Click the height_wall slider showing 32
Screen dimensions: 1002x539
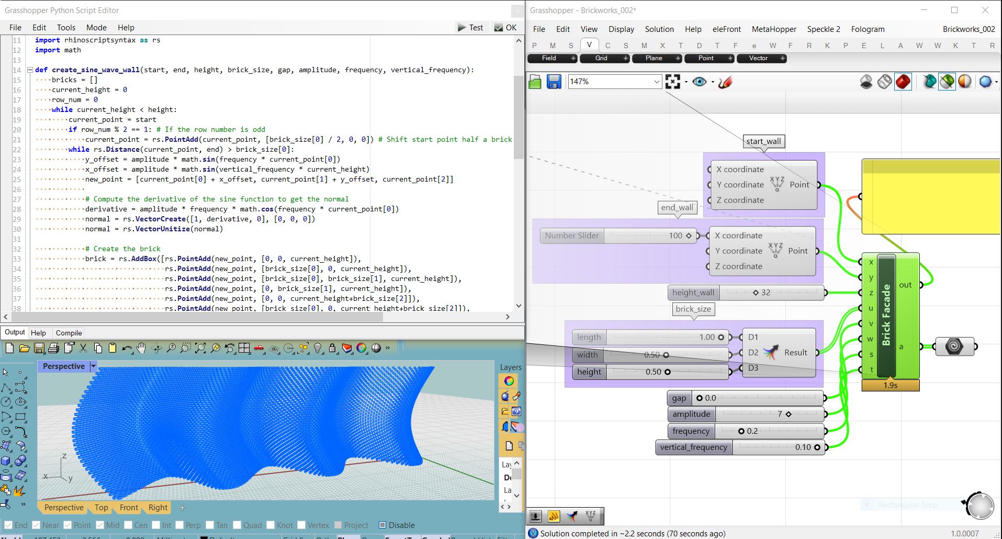pyautogui.click(x=747, y=293)
